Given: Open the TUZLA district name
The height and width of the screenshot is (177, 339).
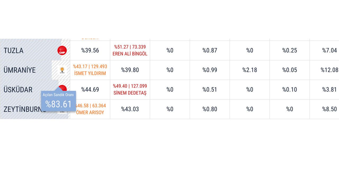Looking at the screenshot, I should point(14,50).
